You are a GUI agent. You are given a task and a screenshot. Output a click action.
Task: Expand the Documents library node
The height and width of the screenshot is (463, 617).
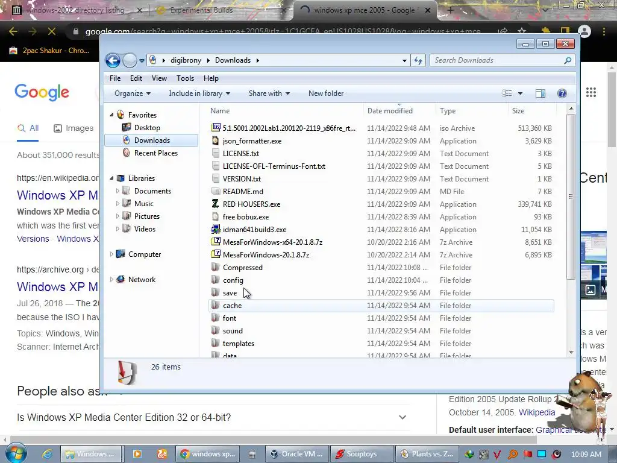117,191
